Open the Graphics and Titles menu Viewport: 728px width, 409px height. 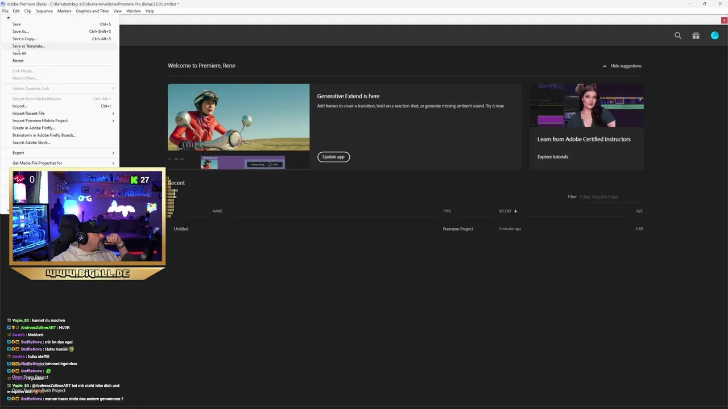92,11
